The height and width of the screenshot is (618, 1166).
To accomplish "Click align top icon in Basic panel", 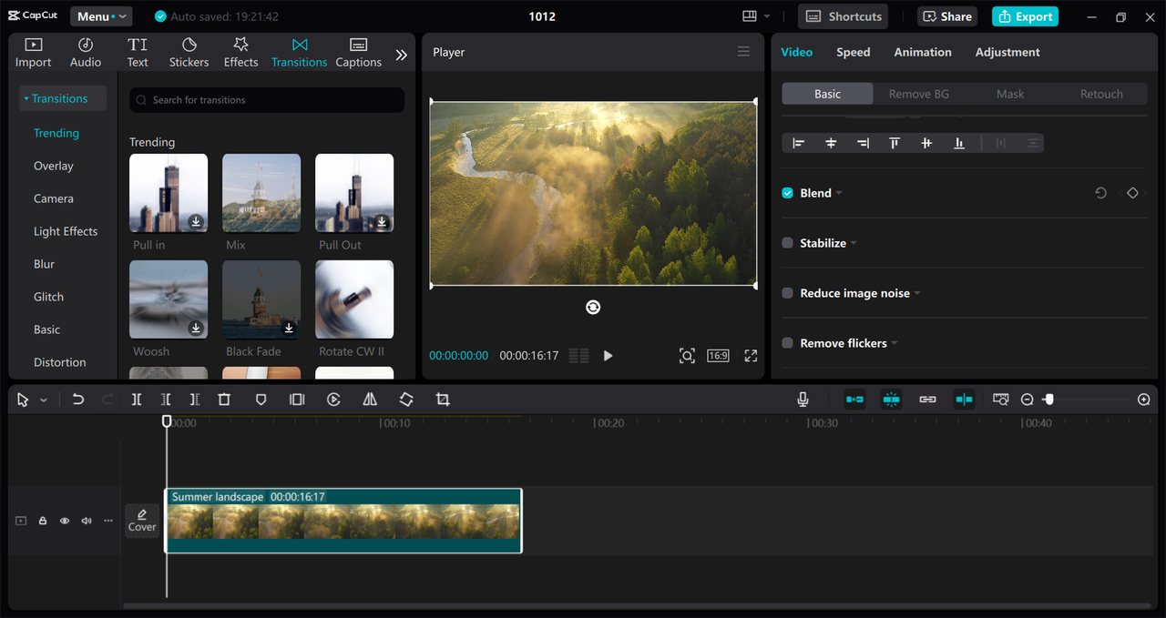I will coord(895,143).
